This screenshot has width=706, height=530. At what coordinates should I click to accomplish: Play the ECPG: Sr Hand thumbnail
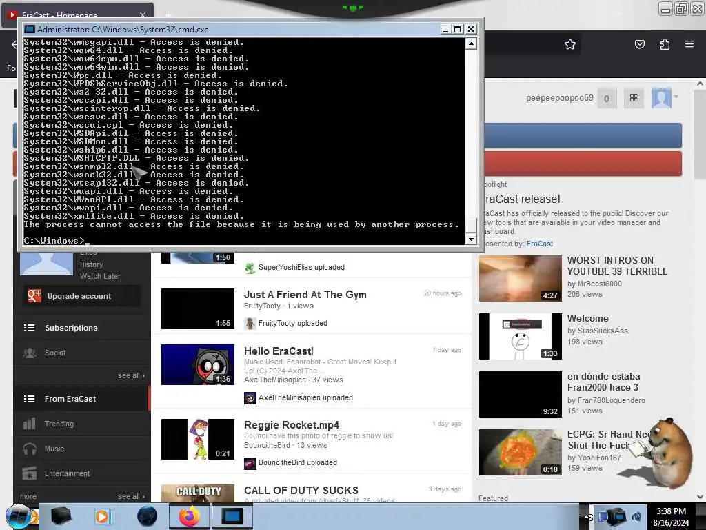pos(520,452)
